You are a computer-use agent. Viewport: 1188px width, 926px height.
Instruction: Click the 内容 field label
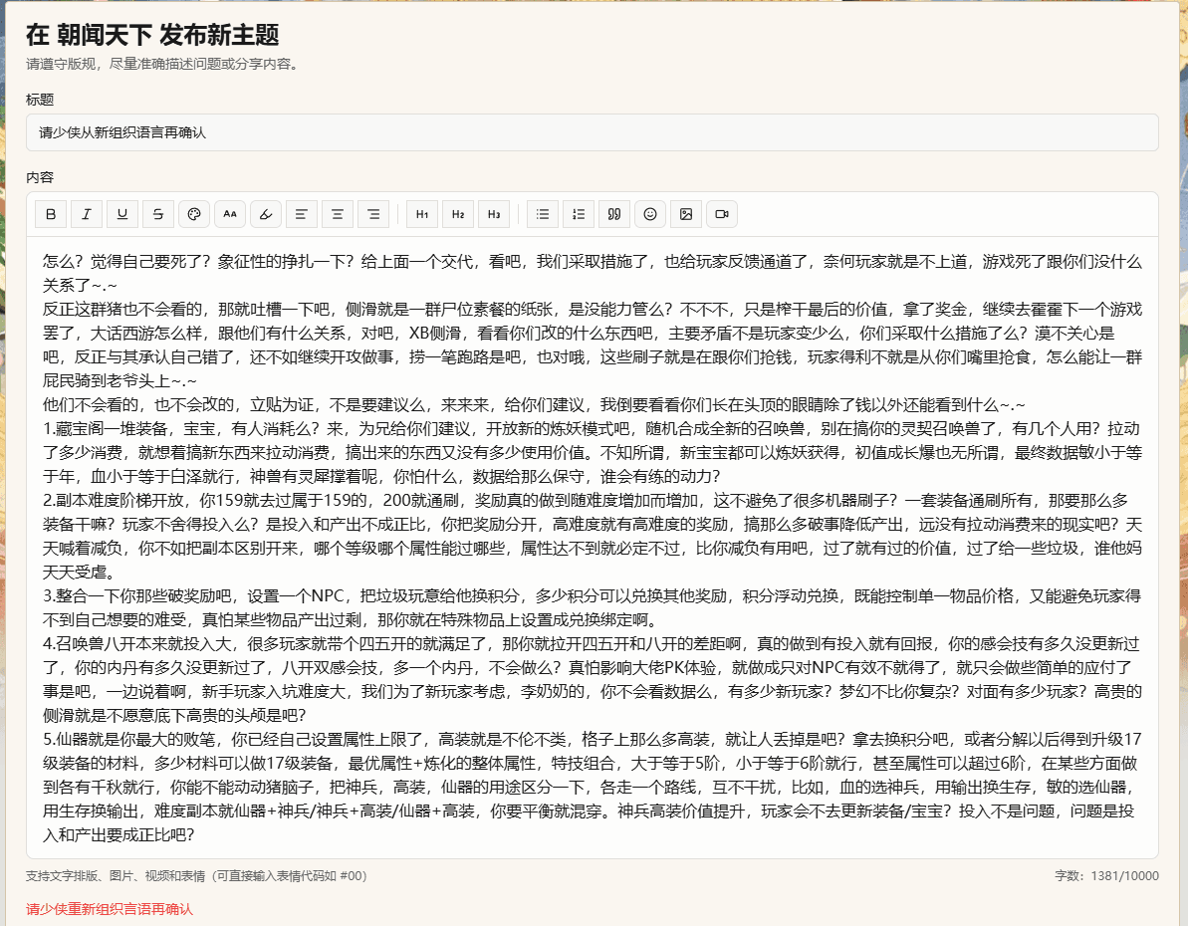[x=40, y=177]
